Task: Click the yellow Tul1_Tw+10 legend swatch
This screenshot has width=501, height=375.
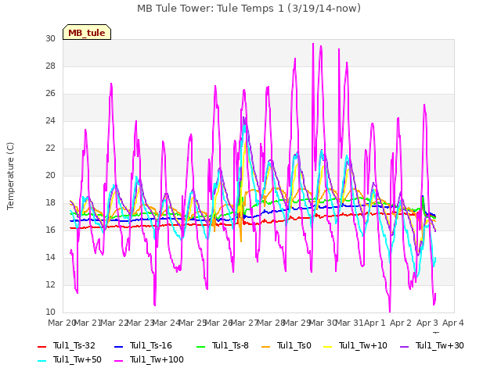Action: tap(328, 347)
